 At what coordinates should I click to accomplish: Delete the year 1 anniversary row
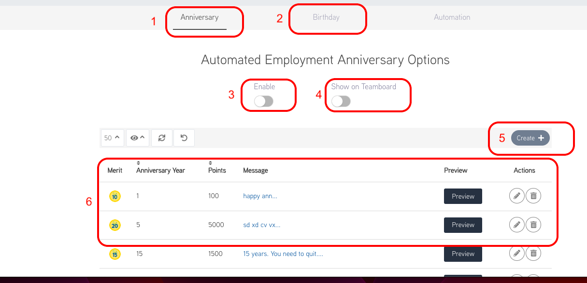coord(533,196)
